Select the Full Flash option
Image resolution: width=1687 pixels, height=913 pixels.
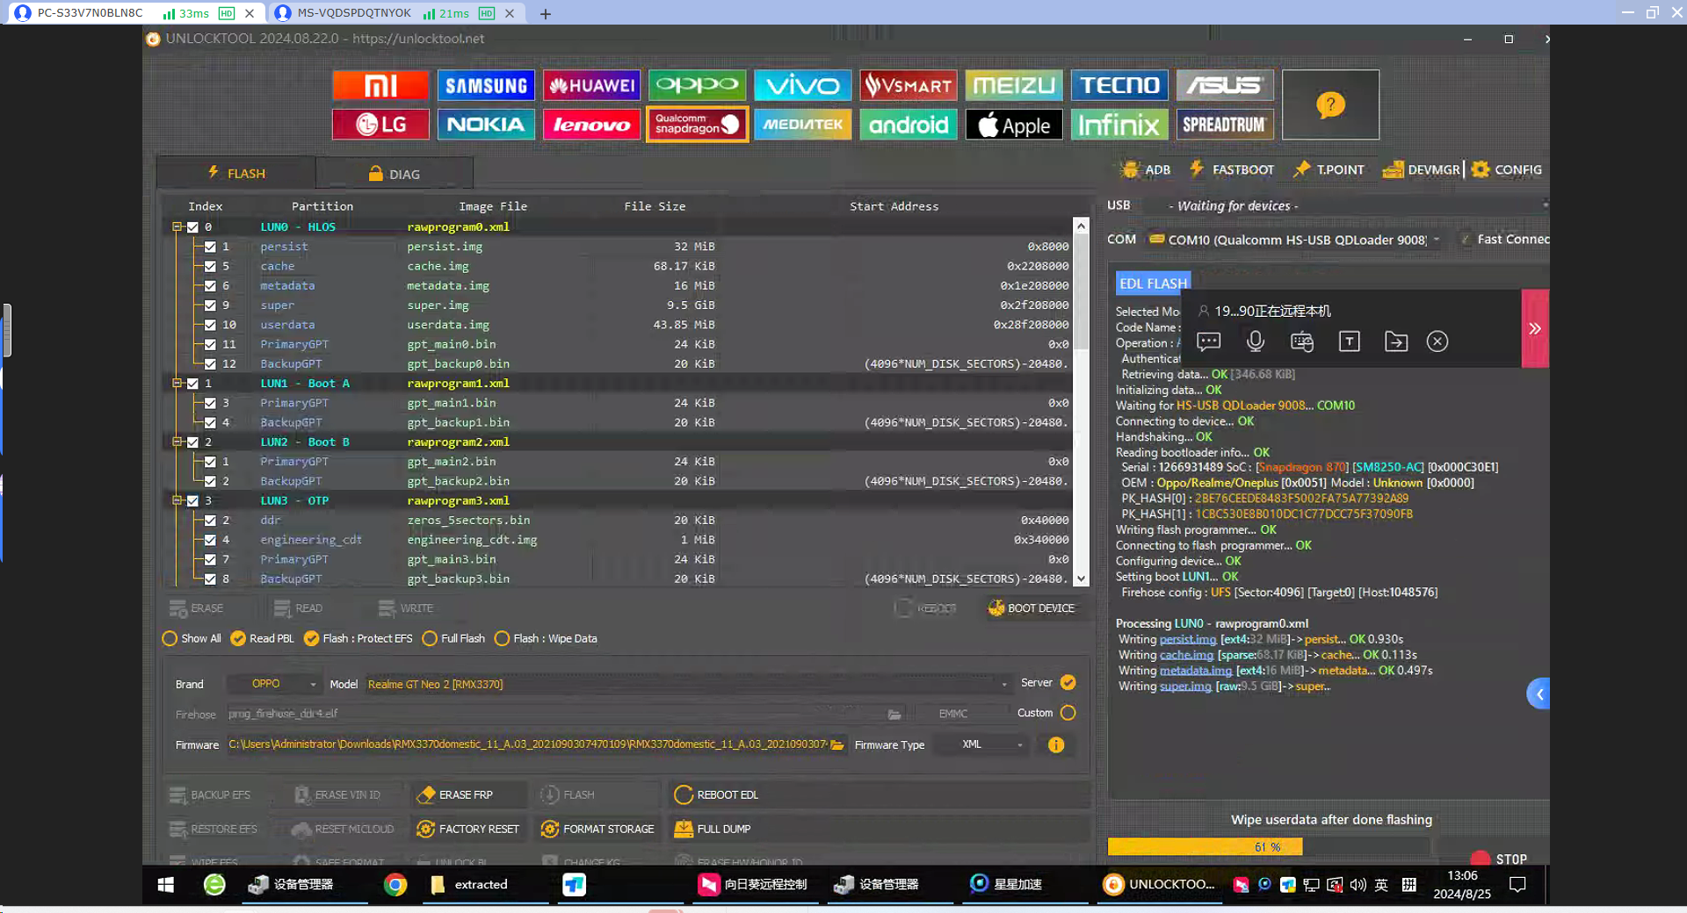pos(453,638)
